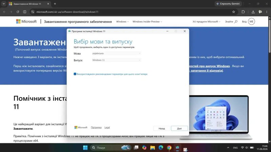Click the Вхід sign-in avatar
The height and width of the screenshot is (152, 271).
pyautogui.click(x=251, y=22)
